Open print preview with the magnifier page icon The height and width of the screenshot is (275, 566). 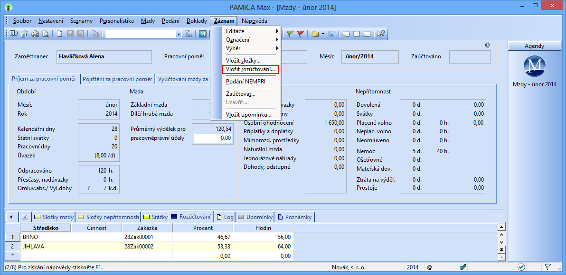pos(46,34)
